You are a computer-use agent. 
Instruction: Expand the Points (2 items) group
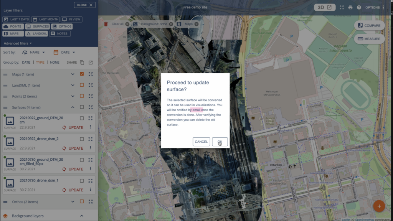(x=73, y=96)
